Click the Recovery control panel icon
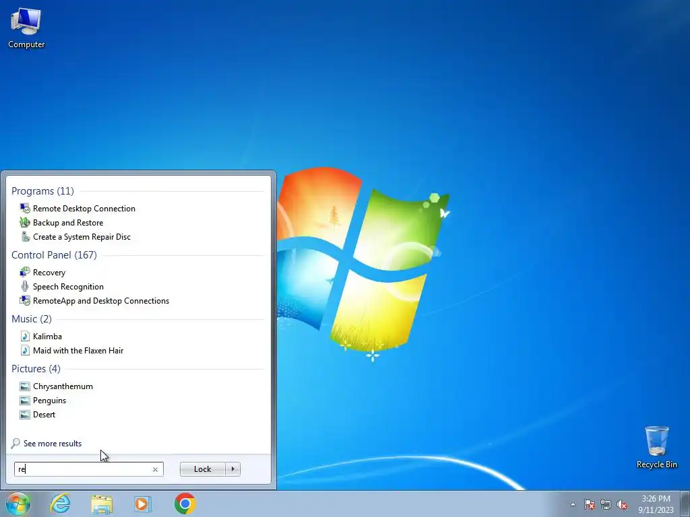This screenshot has width=690, height=517. coord(25,272)
